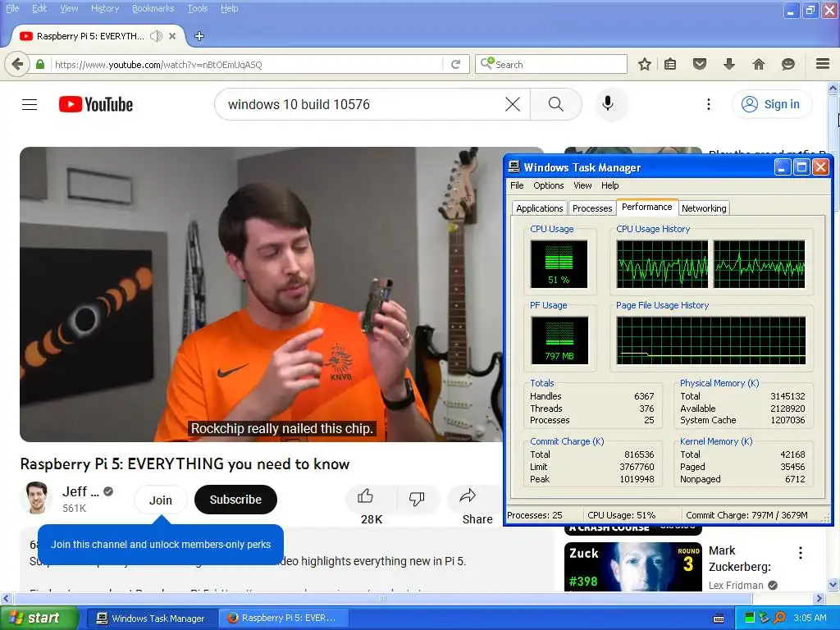Show bookmarks list icon in Firefox toolbar
Image resolution: width=840 pixels, height=630 pixels.
tap(670, 64)
